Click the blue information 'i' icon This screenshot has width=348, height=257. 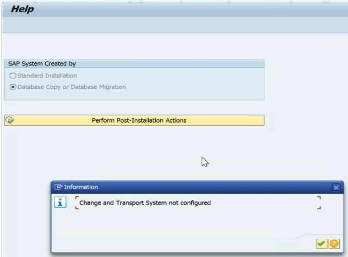60,202
